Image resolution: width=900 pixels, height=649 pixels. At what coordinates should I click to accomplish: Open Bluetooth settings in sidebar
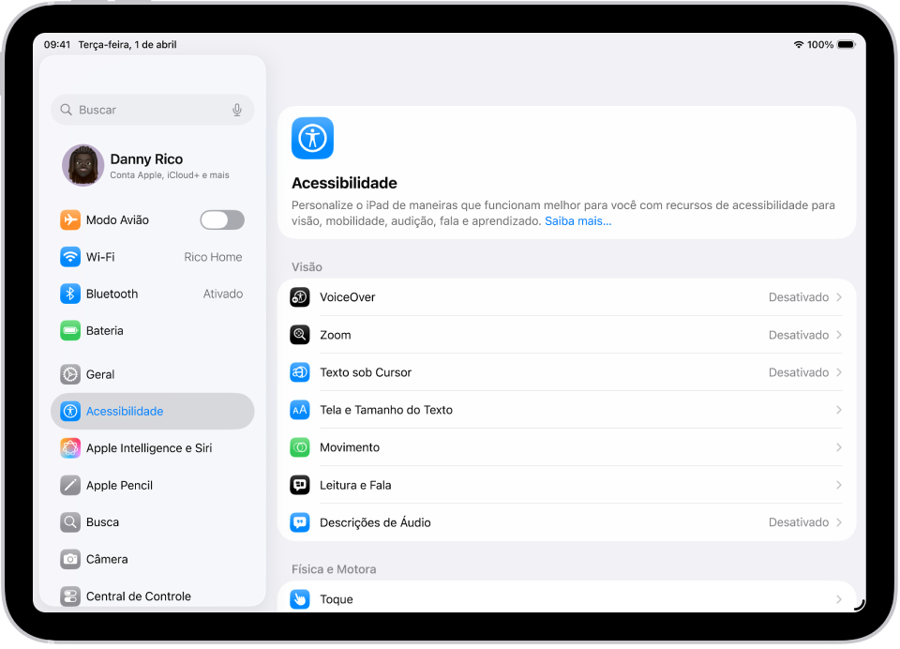point(152,294)
